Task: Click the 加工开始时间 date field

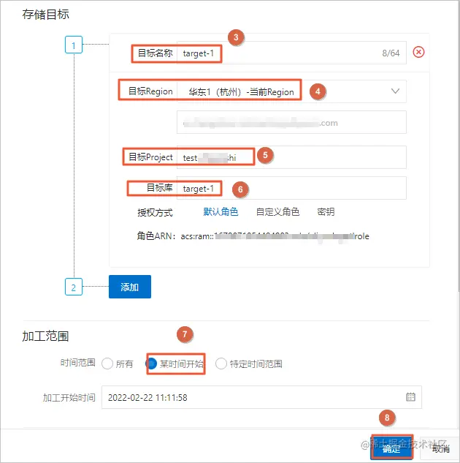Action: coord(261,397)
